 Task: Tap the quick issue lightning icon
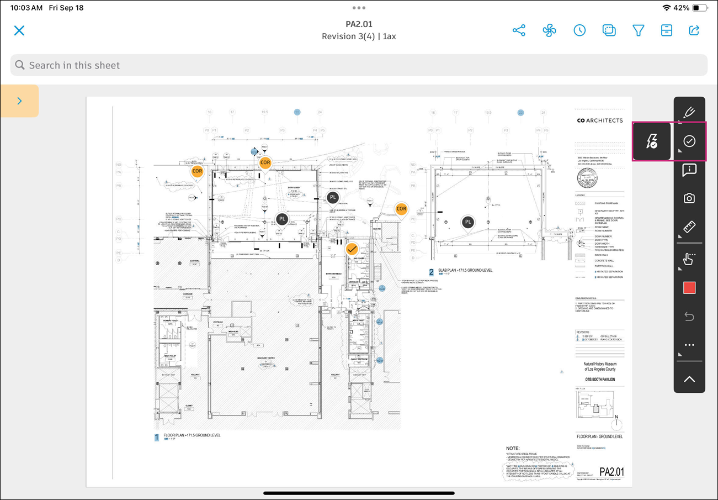coord(651,141)
